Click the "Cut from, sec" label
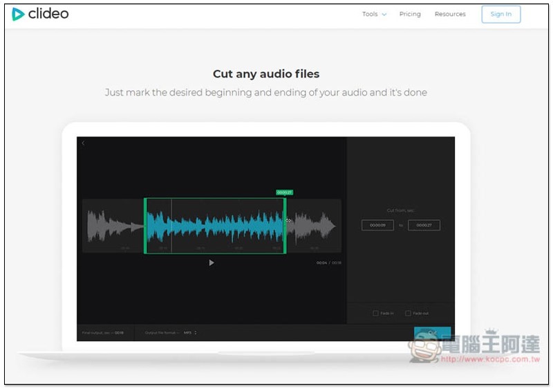553x389 pixels. (401, 210)
